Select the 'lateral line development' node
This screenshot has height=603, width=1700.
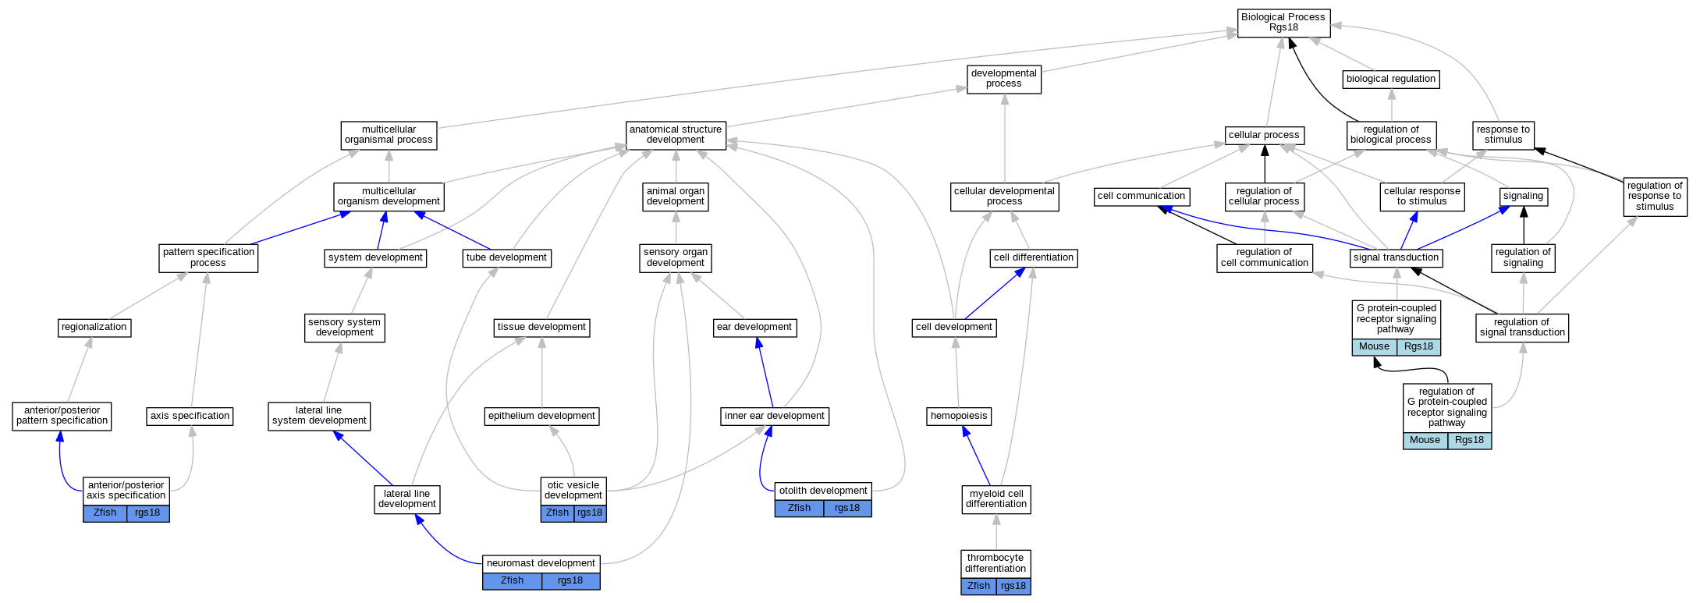[x=407, y=499]
